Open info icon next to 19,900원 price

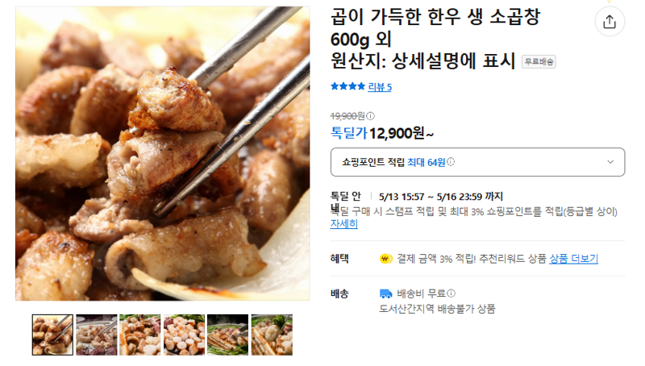(370, 116)
